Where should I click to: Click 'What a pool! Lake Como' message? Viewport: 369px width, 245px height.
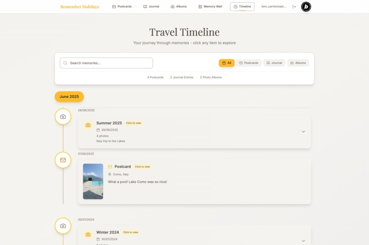[x=137, y=182]
